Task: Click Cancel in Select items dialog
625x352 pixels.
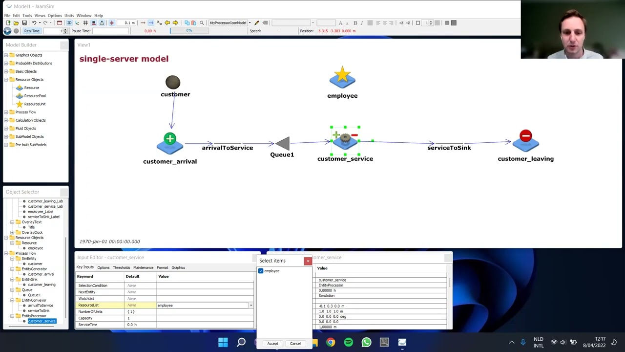Action: coord(295,343)
